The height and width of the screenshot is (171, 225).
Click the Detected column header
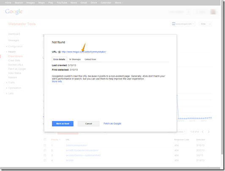pyautogui.click(x=200, y=140)
